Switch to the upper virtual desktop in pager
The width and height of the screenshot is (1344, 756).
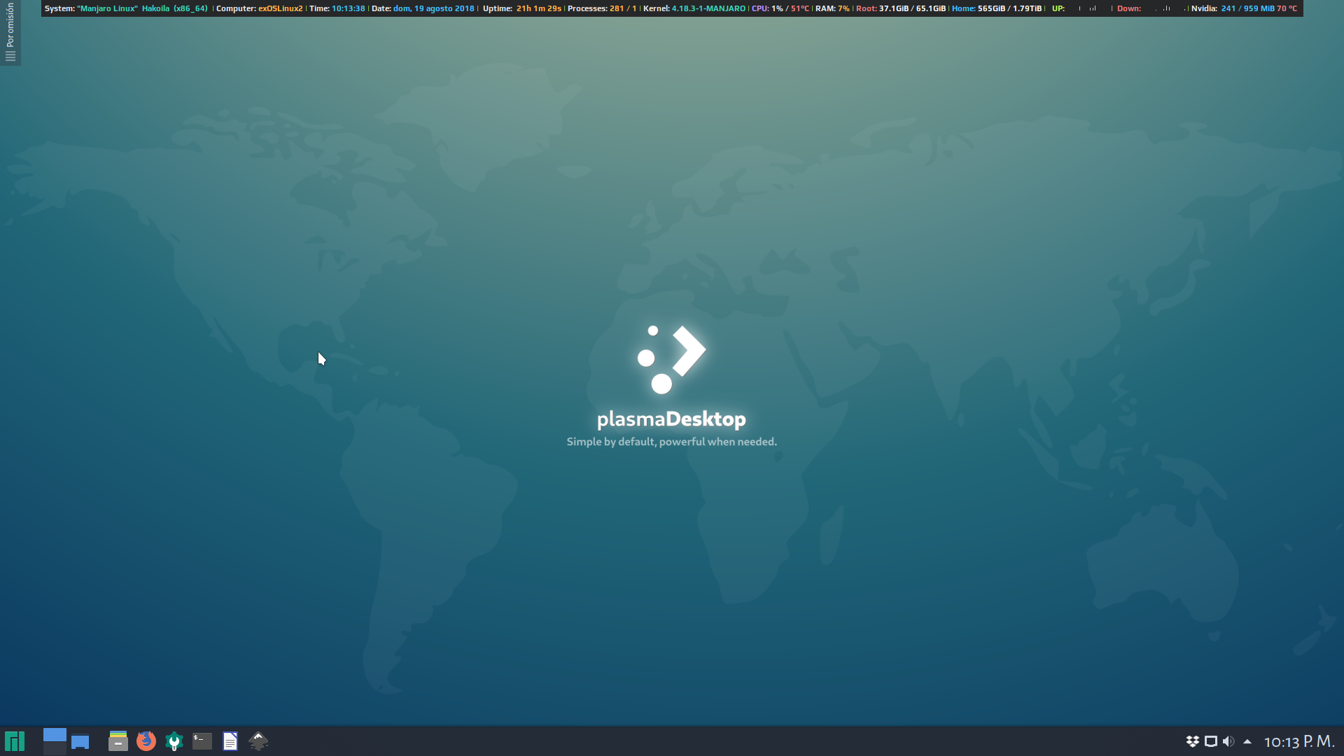click(55, 735)
